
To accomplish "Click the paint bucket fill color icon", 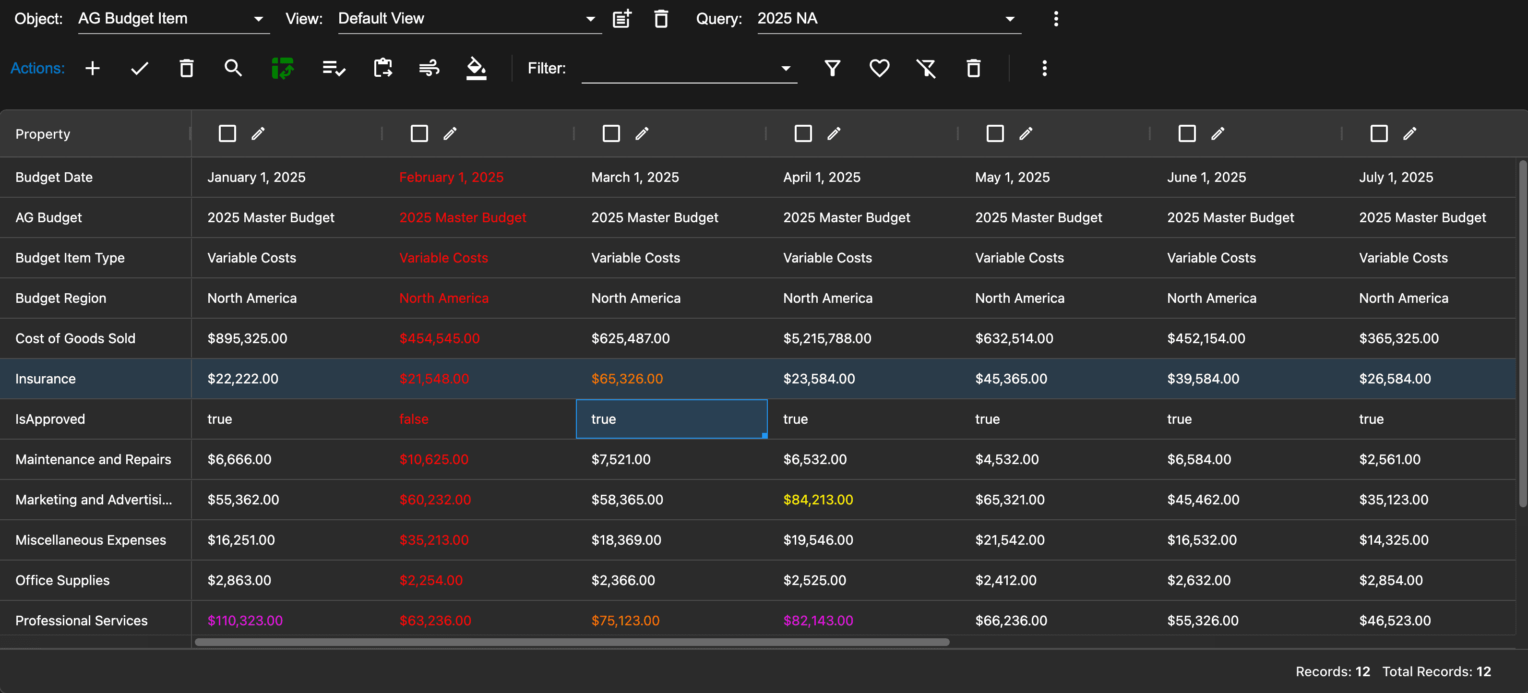I will [x=476, y=68].
